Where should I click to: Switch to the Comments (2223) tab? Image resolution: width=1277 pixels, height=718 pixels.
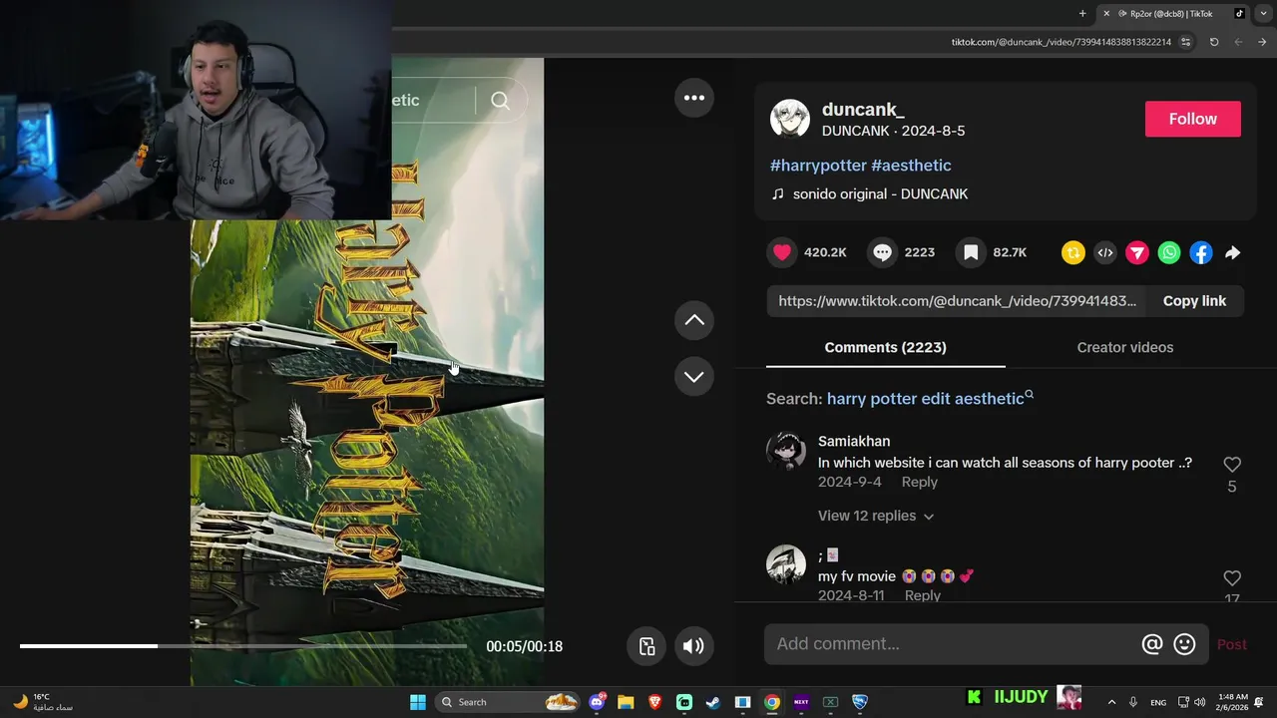pos(885,347)
